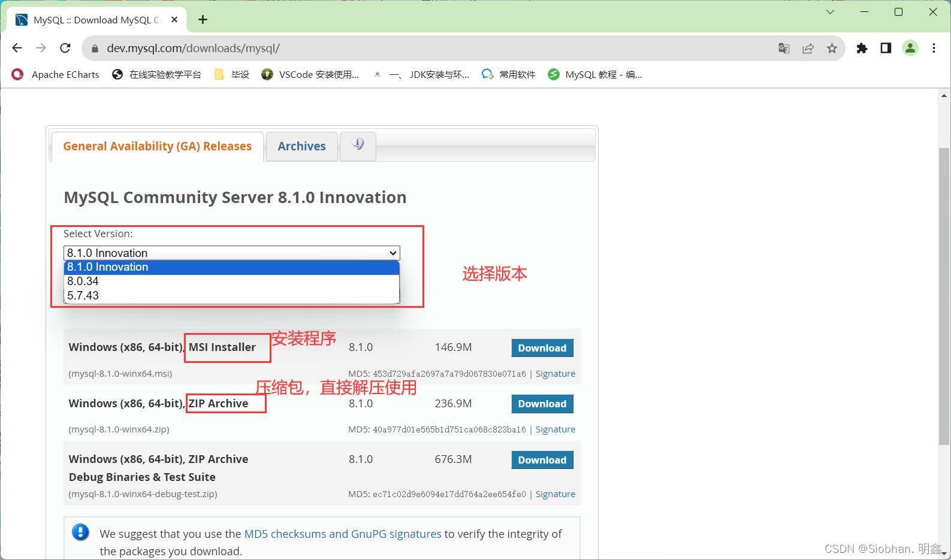Open the 毕设 bookmark folder
Image resolution: width=951 pixels, height=560 pixels.
pyautogui.click(x=232, y=74)
